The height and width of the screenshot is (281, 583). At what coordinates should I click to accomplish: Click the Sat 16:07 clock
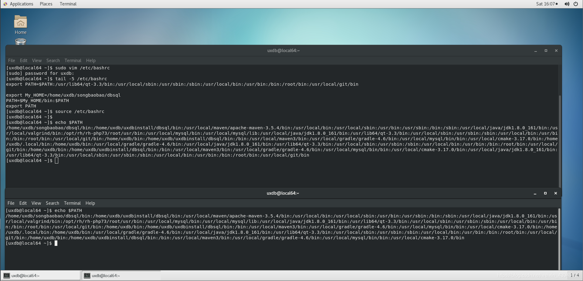tap(547, 4)
